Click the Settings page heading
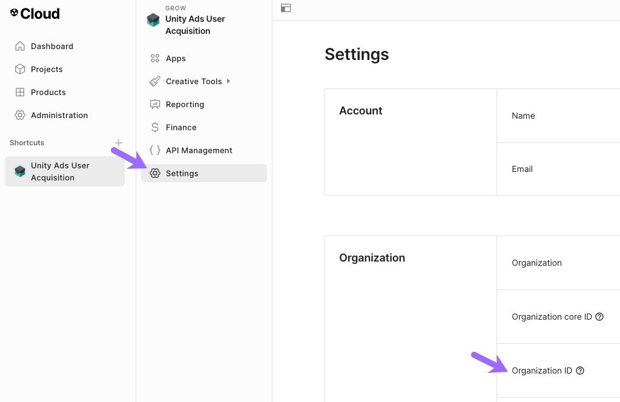 coord(357,54)
